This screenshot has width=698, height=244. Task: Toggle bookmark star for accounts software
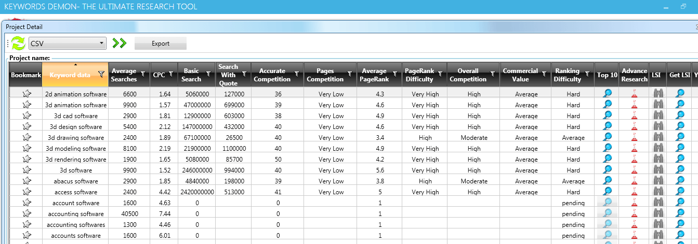coord(26,235)
